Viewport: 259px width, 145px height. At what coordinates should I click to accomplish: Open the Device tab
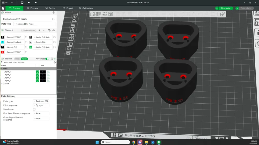point(50,8)
